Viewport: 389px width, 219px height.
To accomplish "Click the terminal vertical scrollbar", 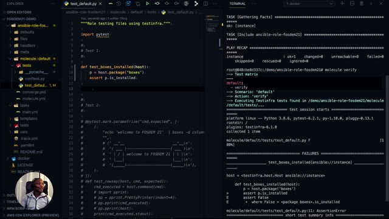I will coord(387,138).
